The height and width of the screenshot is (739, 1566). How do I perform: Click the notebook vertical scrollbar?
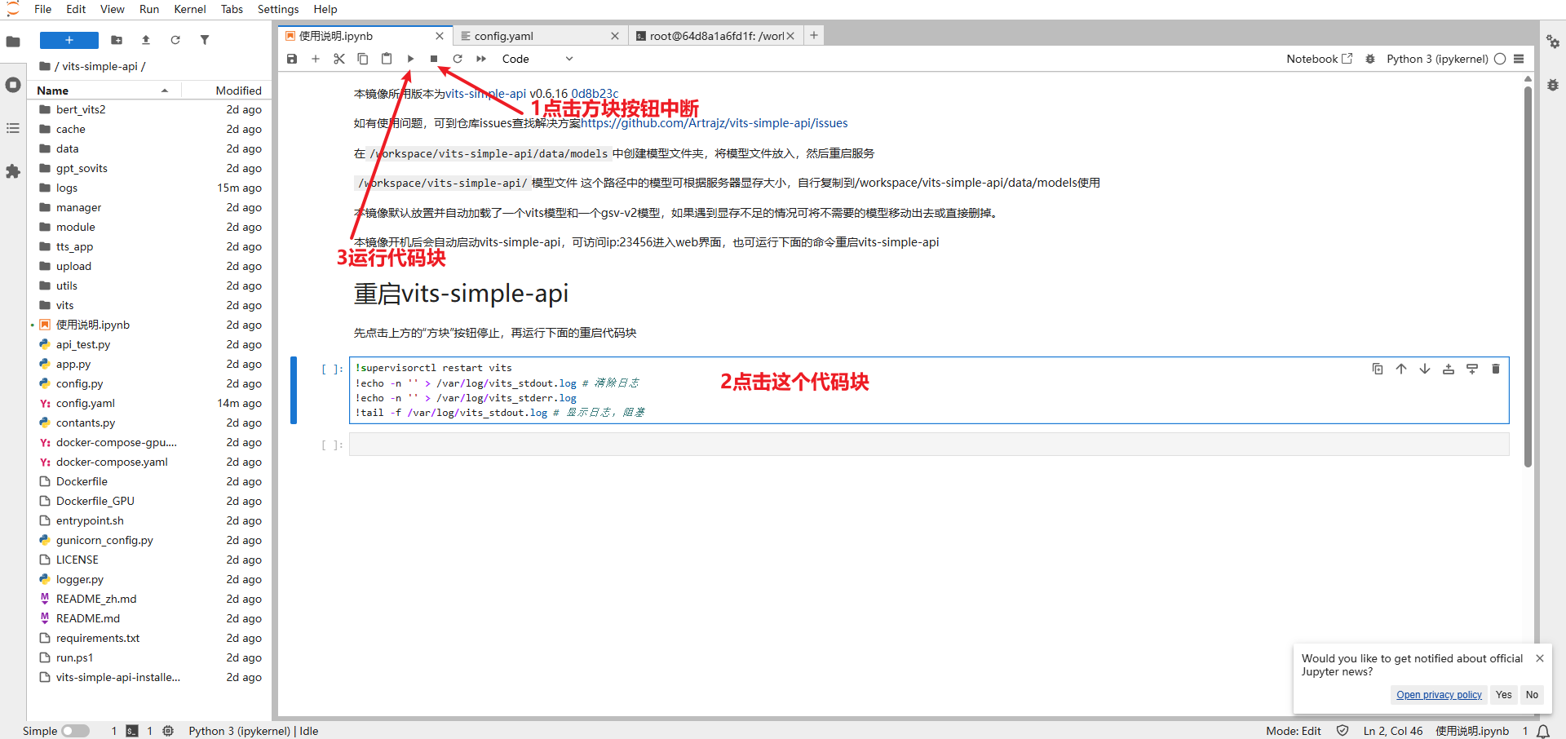[1528, 277]
